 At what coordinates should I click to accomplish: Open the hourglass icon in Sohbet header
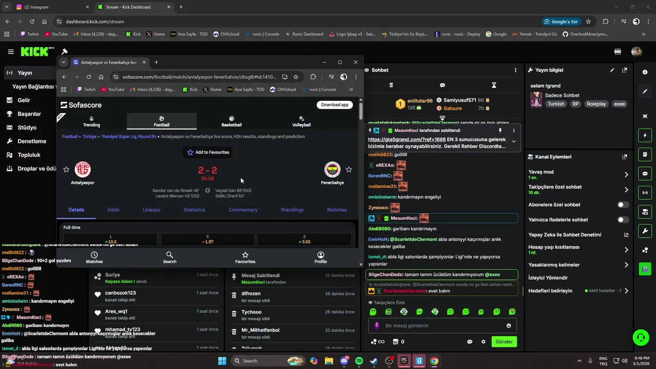point(494,85)
